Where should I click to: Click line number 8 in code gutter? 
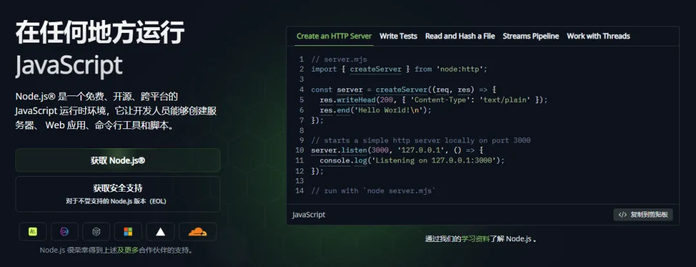click(x=302, y=130)
